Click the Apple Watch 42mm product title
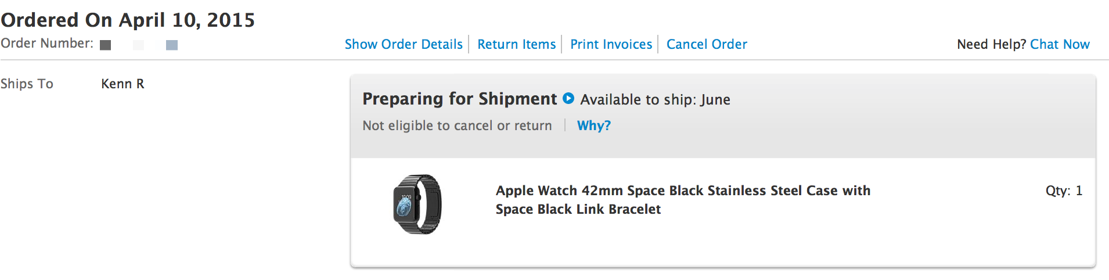1109x280 pixels. click(682, 199)
